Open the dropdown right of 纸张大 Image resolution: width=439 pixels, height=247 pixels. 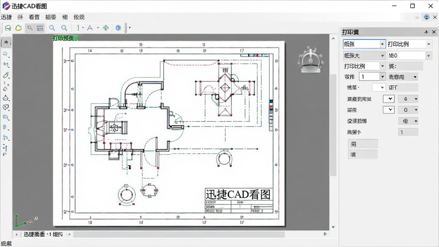tap(409, 55)
